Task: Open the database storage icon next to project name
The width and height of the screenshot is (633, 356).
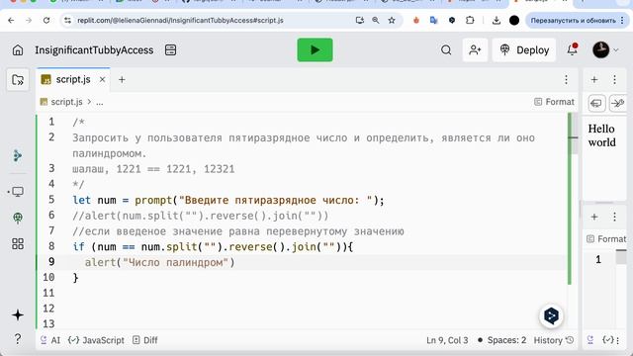Action: (170, 50)
